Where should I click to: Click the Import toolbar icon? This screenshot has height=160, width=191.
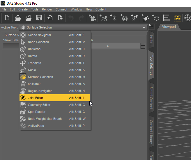pos(50,18)
